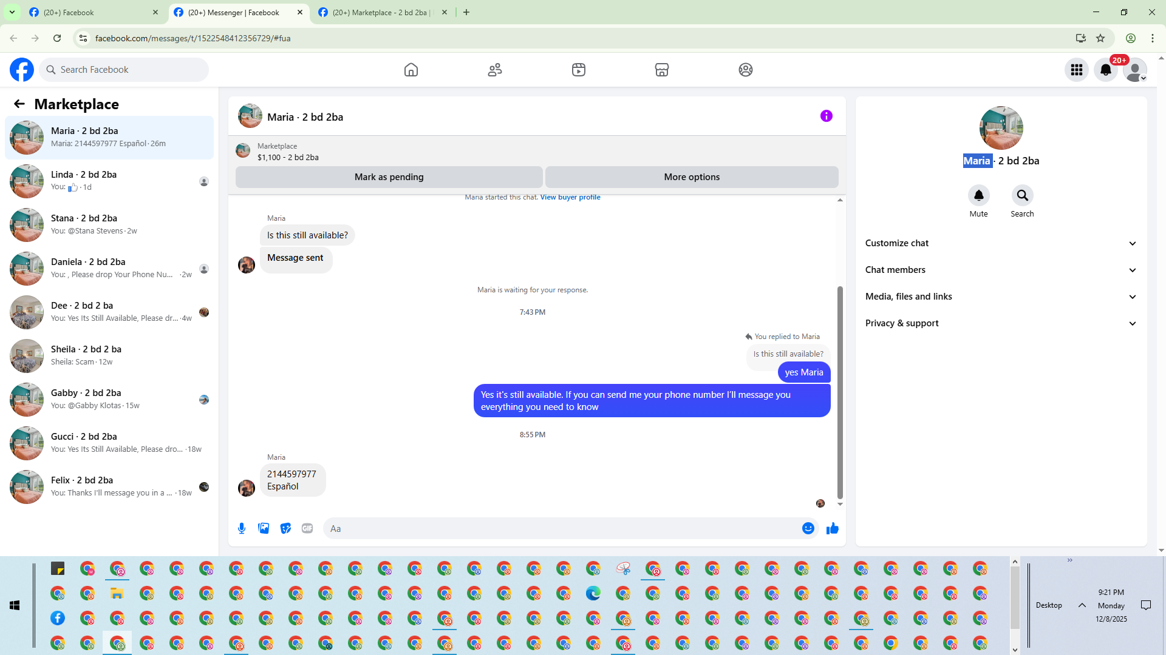Open Microsoft Edge from the taskbar
This screenshot has width=1166, height=655.
[x=593, y=593]
